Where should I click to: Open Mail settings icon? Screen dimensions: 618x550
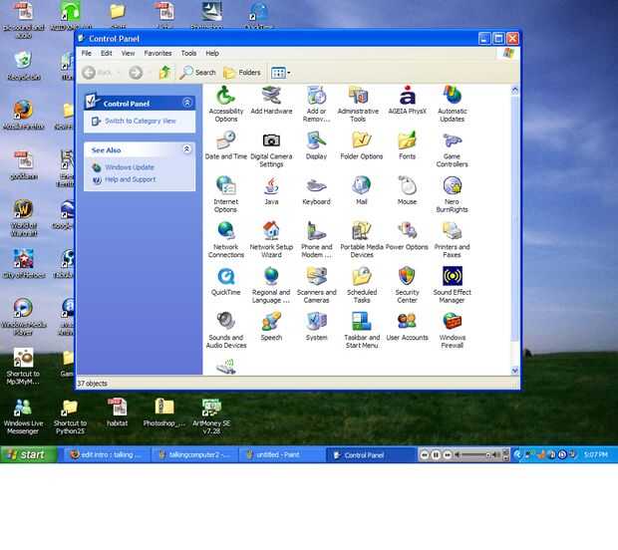(x=362, y=190)
